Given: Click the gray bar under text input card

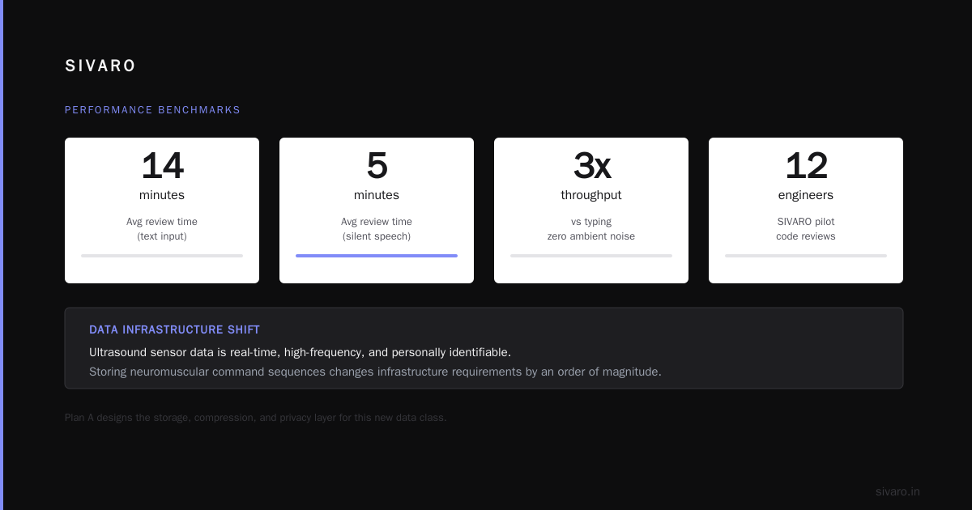Looking at the screenshot, I should tap(162, 256).
